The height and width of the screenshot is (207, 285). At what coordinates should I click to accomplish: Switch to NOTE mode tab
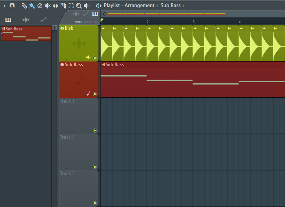(78, 21)
